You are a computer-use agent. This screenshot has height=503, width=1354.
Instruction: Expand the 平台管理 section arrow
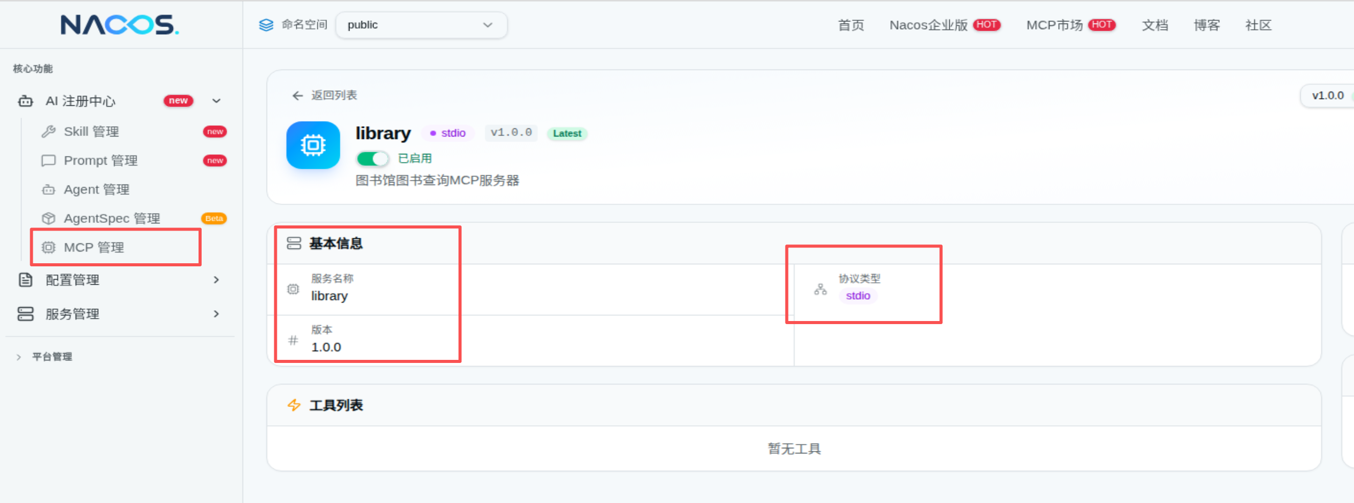click(18, 357)
